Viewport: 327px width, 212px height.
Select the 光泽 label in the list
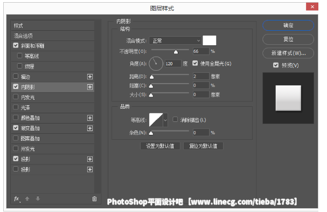pos(25,107)
